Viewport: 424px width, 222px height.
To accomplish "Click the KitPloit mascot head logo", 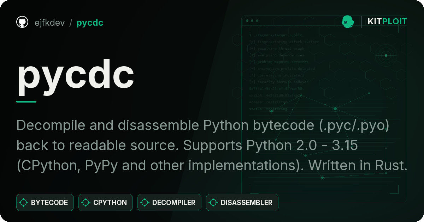I will 348,22.
